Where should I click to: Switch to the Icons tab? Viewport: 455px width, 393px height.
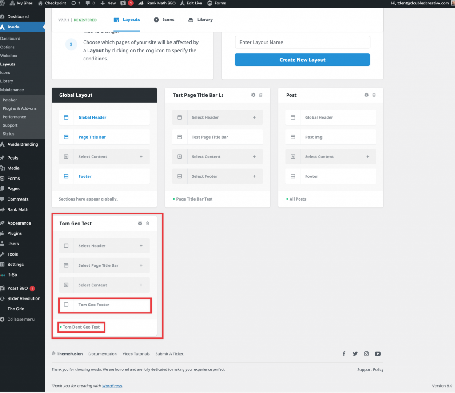(164, 20)
